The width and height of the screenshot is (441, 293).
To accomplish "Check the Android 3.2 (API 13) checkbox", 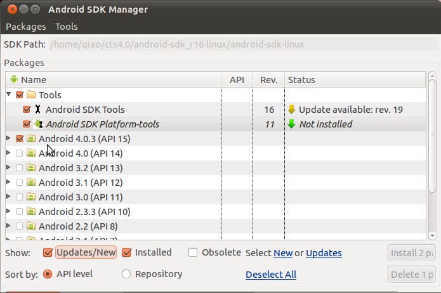I will coord(20,168).
